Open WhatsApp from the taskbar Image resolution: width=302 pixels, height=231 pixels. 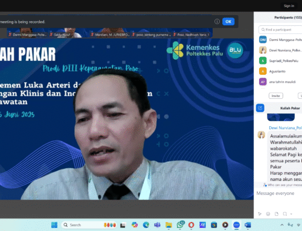[181, 225]
